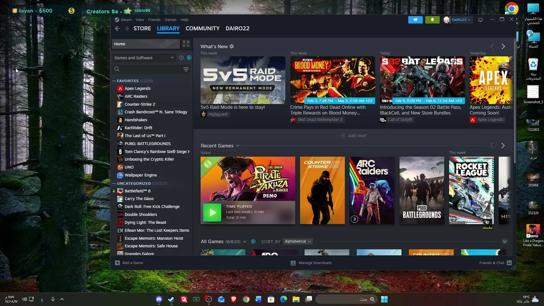The width and height of the screenshot is (544, 306).
Task: Click the recent activity clock filter icon
Action: [181, 58]
